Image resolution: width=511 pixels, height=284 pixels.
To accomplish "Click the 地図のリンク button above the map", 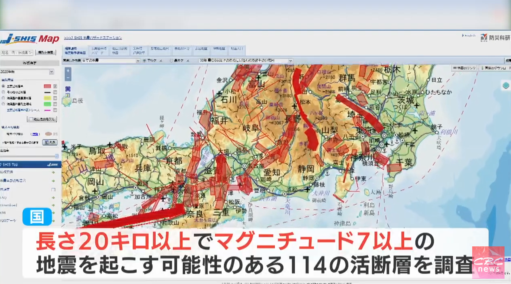I will [x=465, y=68].
